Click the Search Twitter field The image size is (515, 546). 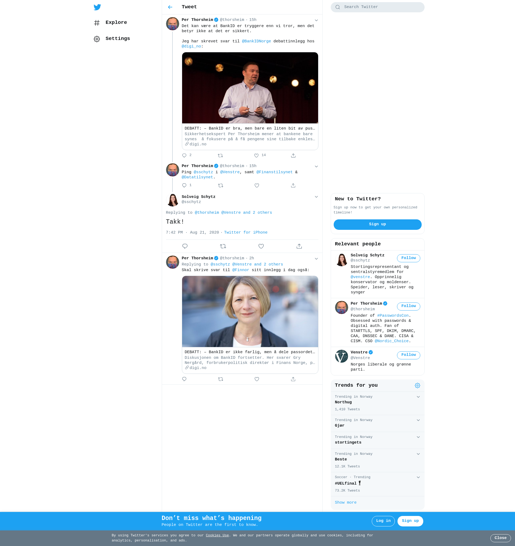click(377, 7)
